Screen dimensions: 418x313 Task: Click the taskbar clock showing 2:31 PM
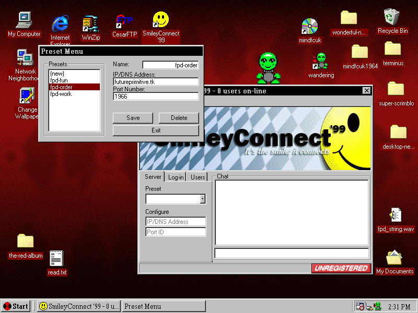(x=399, y=307)
